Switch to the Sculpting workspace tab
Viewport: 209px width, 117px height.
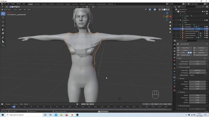tap(44, 4)
